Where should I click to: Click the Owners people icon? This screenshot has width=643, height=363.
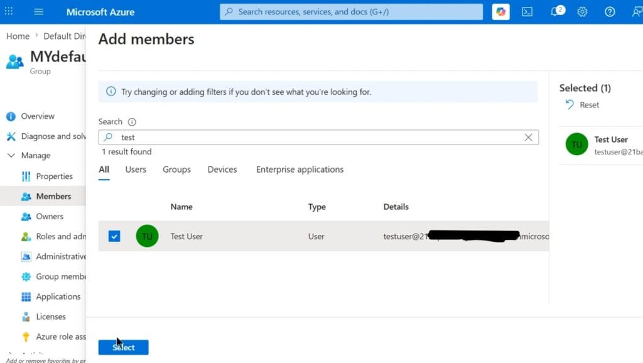pos(26,216)
